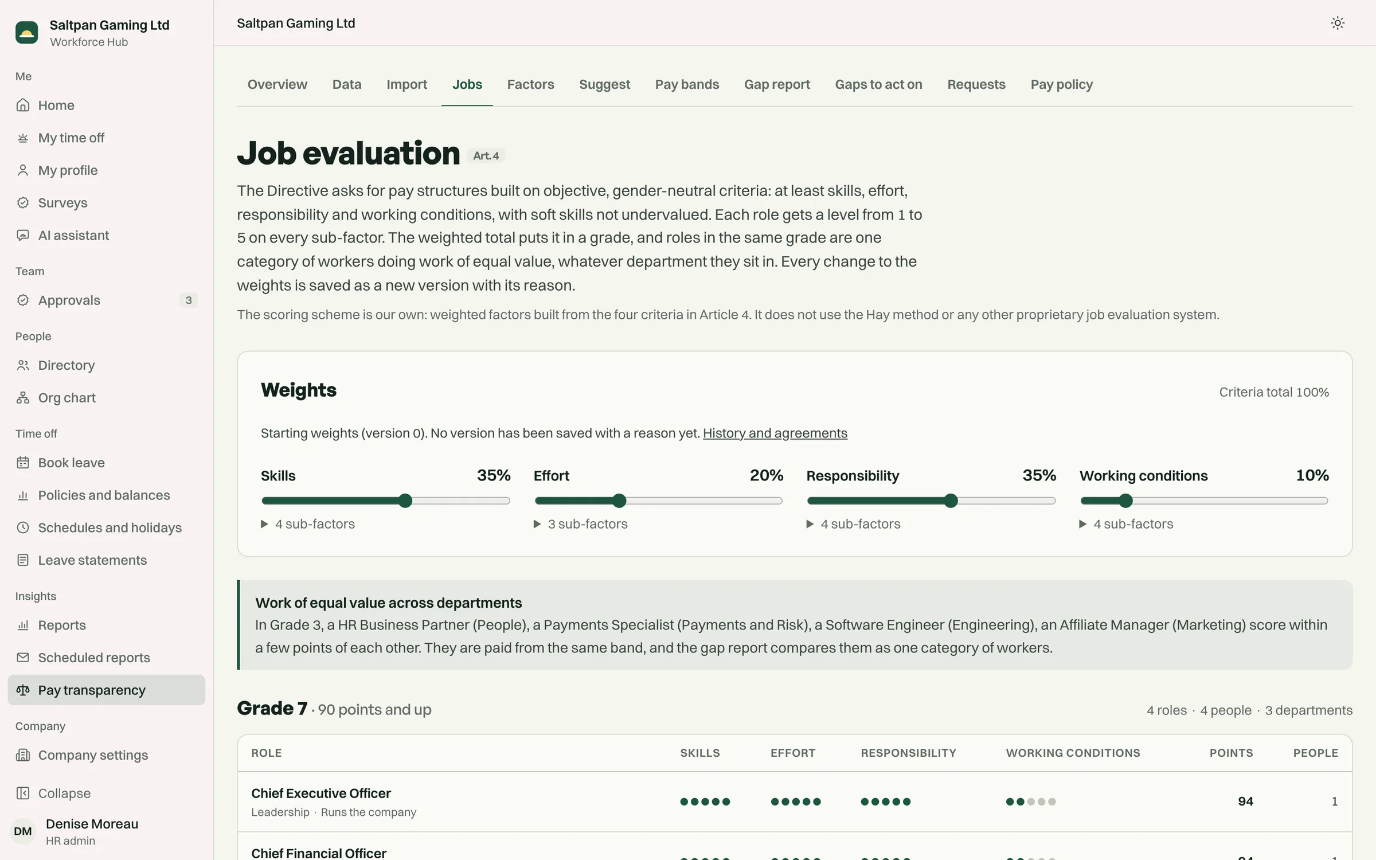Click the Scheduled reports envelope icon

coord(23,658)
